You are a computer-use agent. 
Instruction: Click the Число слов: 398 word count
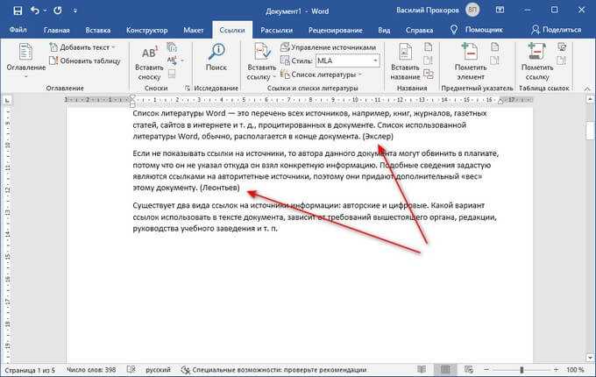tap(91, 369)
